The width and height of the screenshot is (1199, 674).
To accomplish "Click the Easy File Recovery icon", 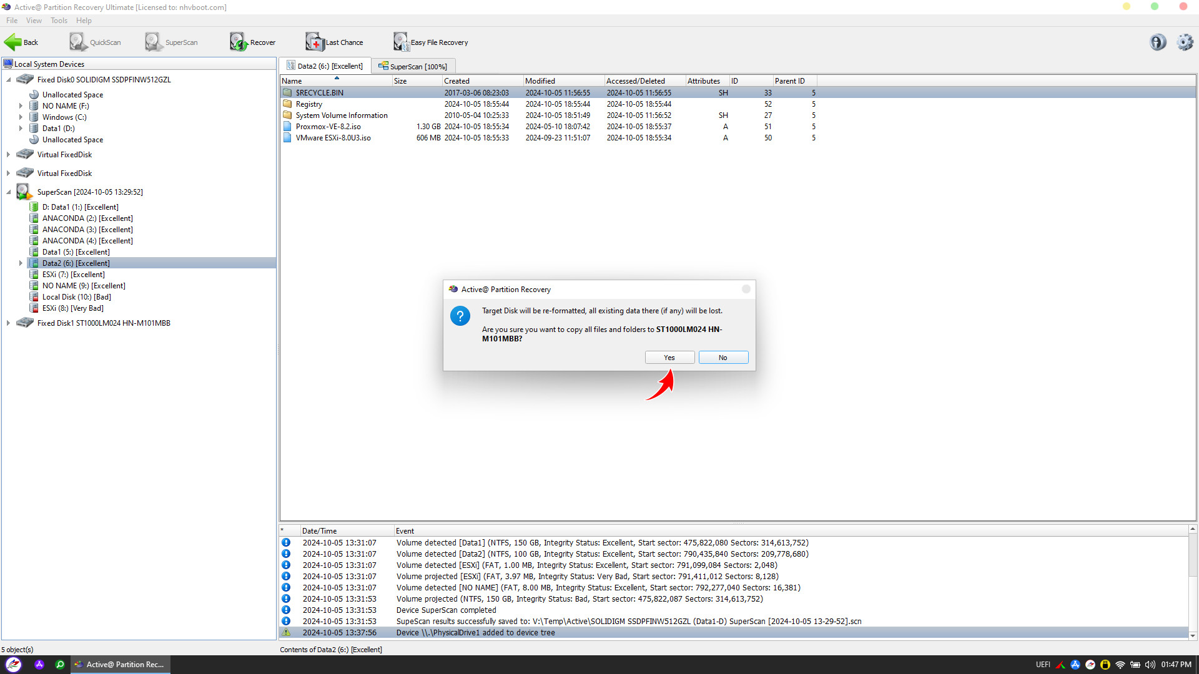I will [400, 41].
